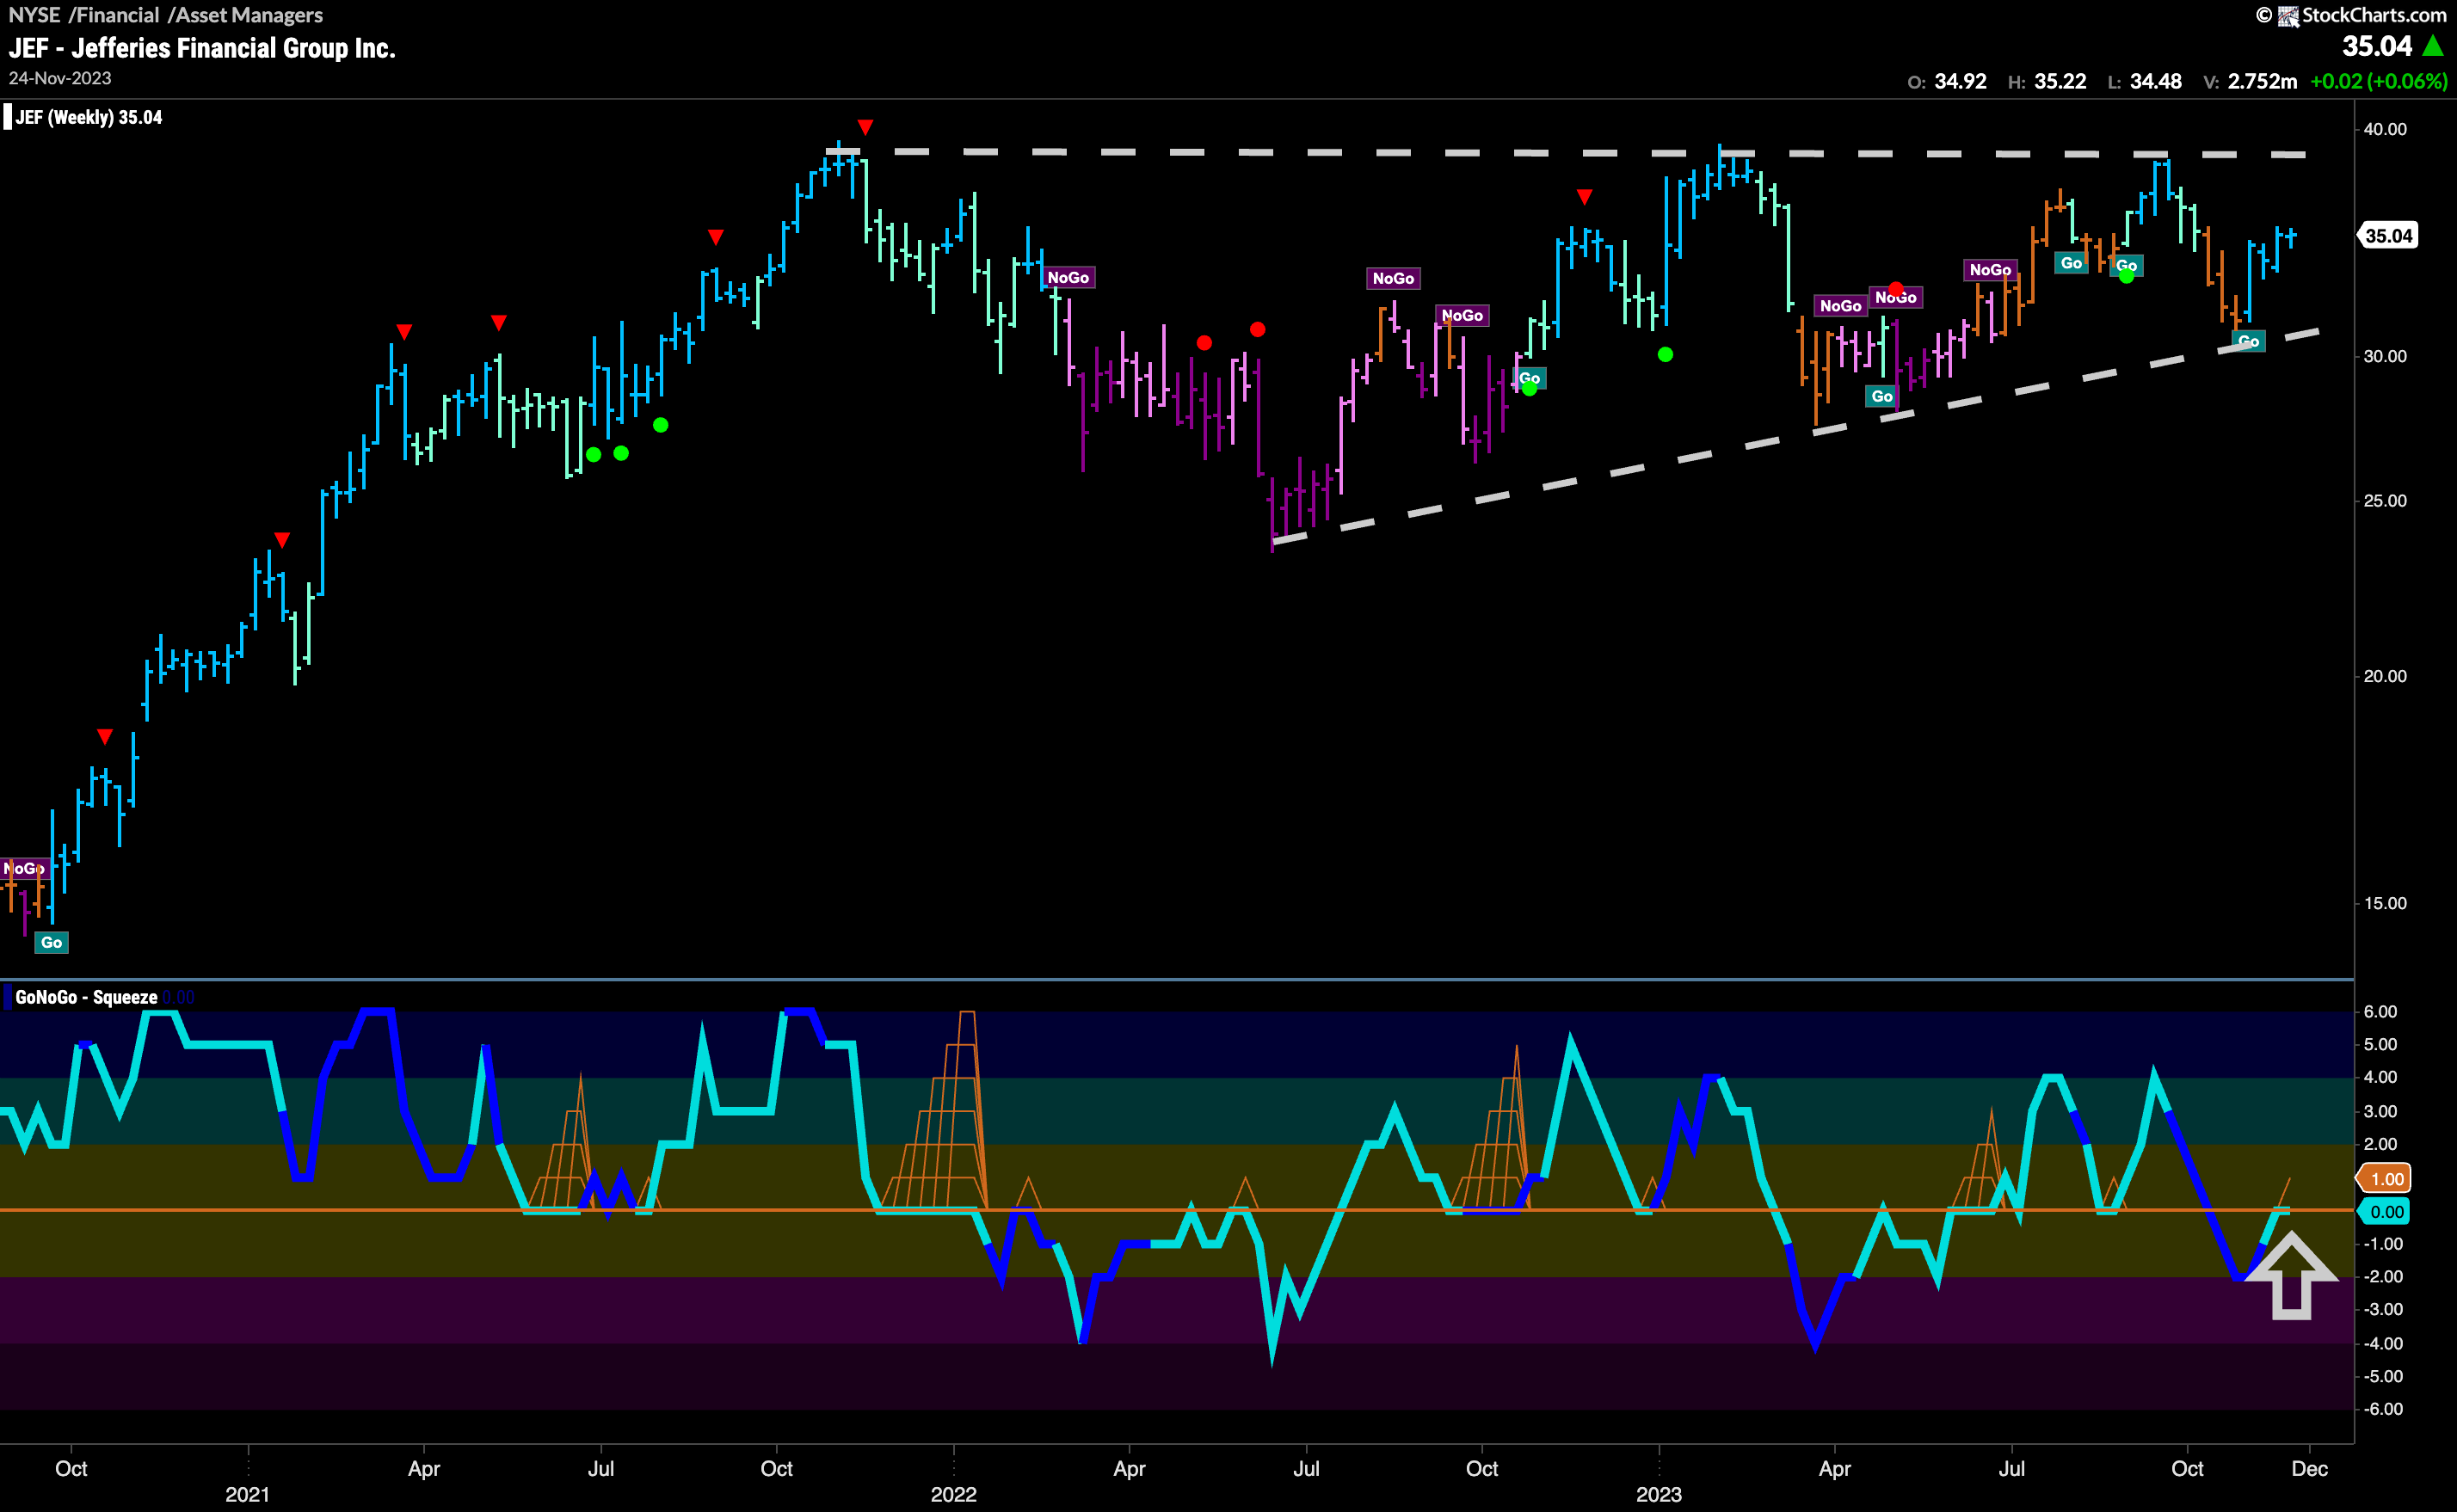The width and height of the screenshot is (2457, 1512).
Task: Click the cyan 0.00 oscillator value tag
Action: pos(2385,1211)
